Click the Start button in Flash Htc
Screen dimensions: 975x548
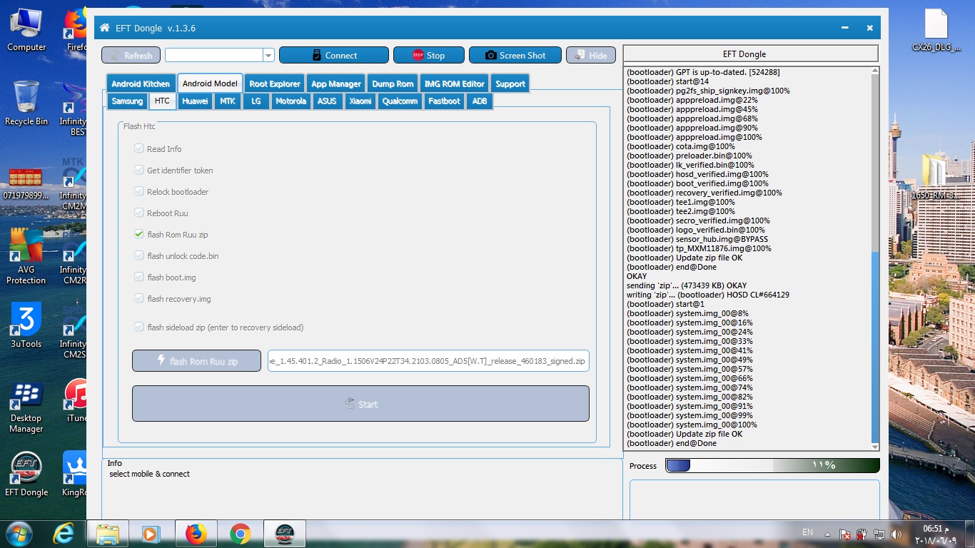click(360, 404)
